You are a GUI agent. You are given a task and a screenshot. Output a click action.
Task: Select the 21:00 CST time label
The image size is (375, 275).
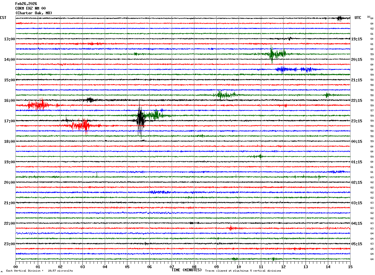[x=10, y=203]
